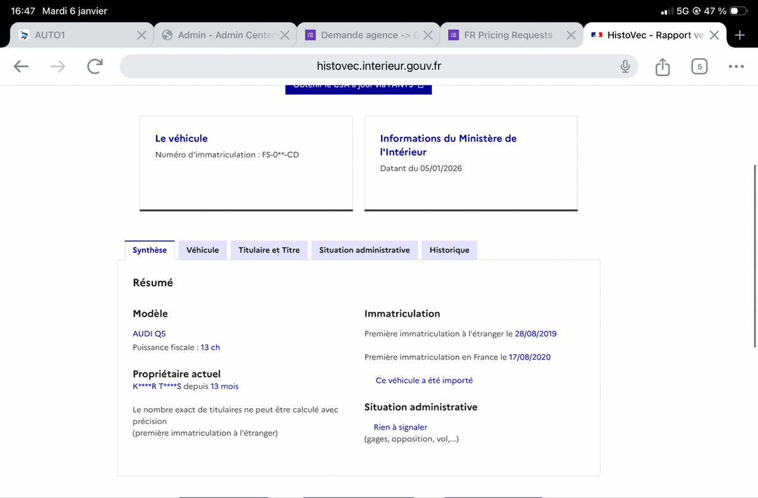The height and width of the screenshot is (498, 758).
Task: Open the Véhicule tab
Action: (202, 250)
